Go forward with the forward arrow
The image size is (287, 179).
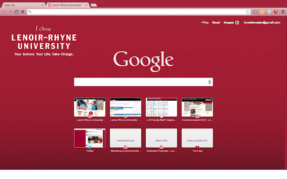pyautogui.click(x=10, y=12)
